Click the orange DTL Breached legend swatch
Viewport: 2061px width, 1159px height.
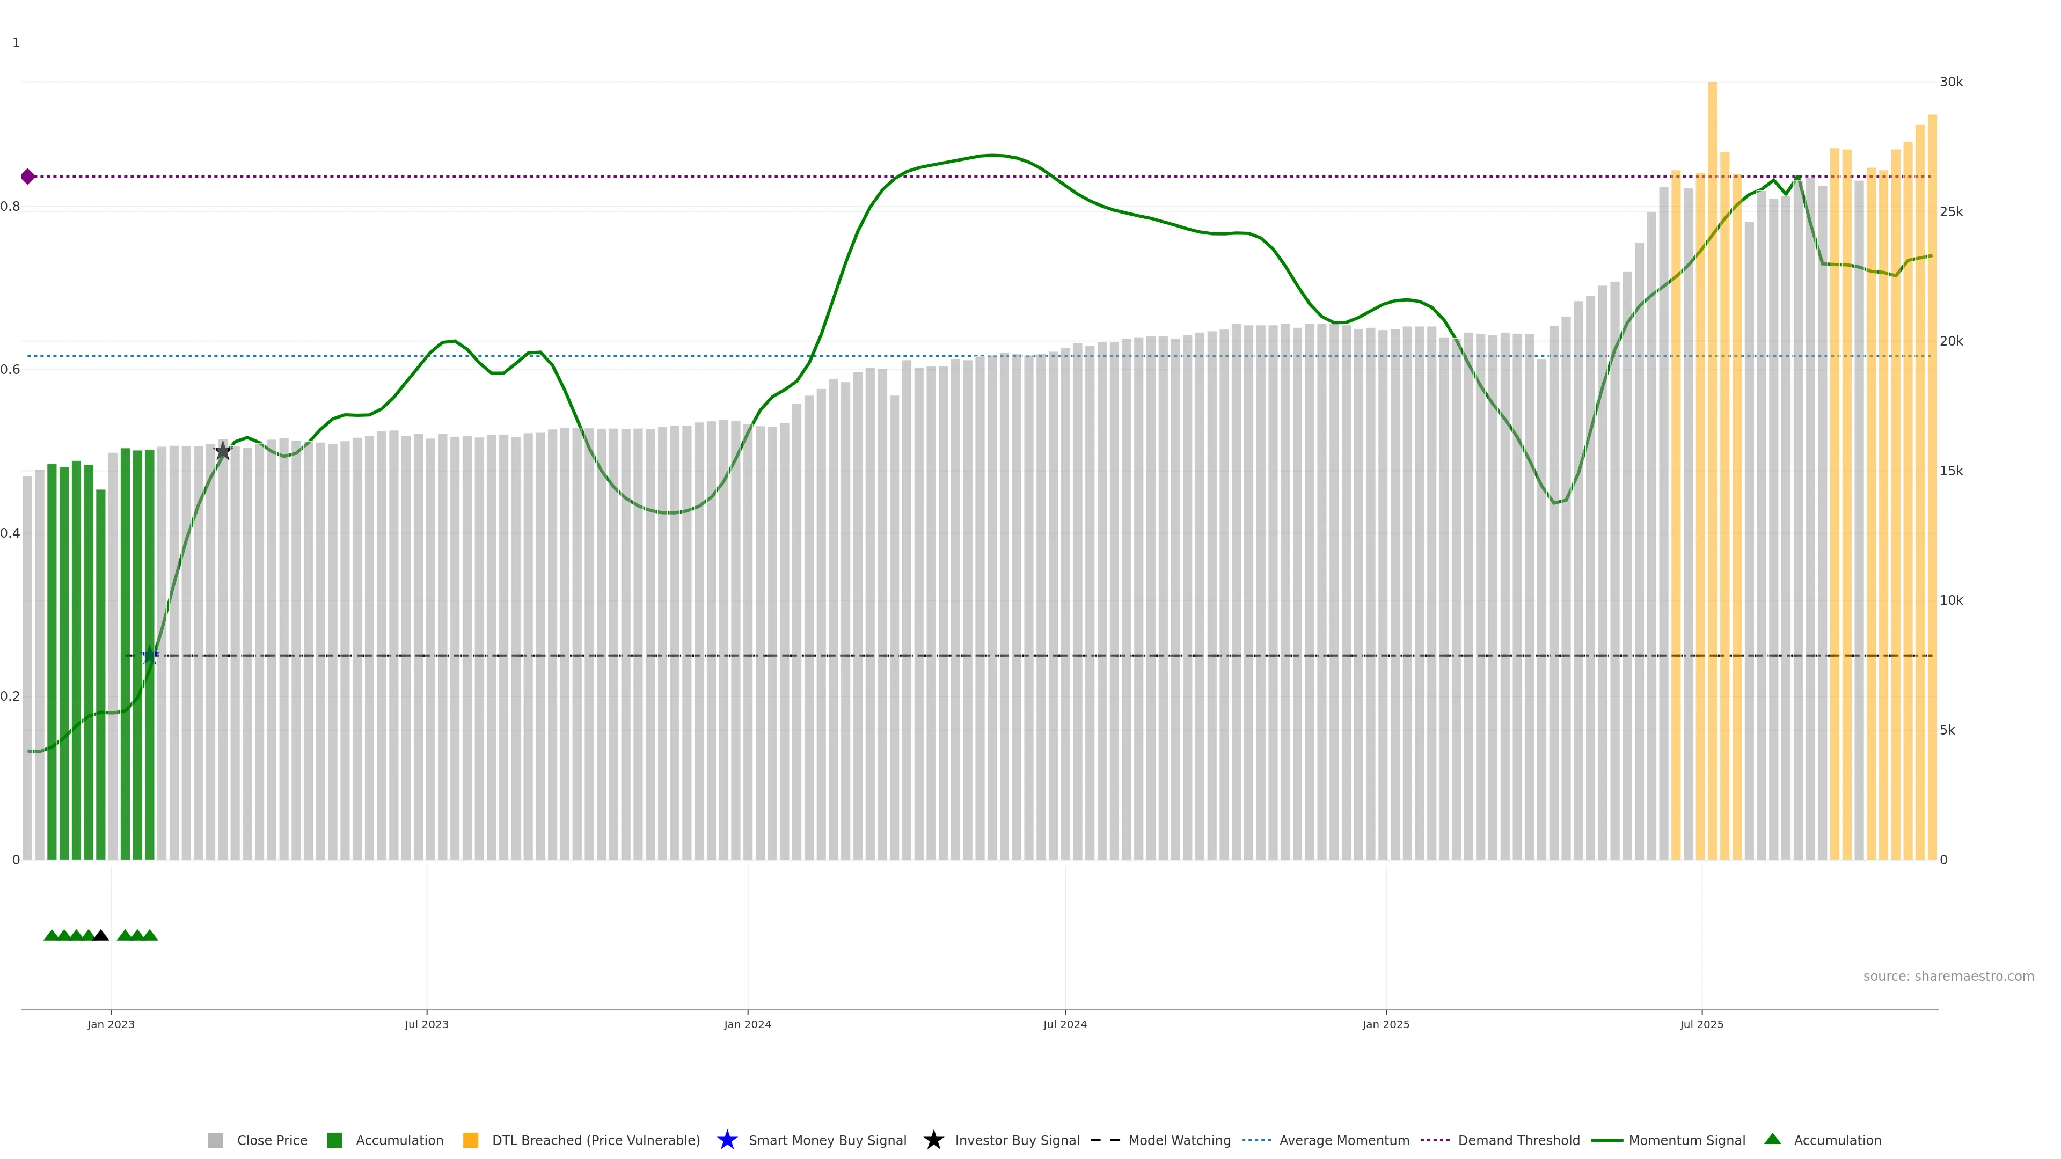pos(471,1140)
